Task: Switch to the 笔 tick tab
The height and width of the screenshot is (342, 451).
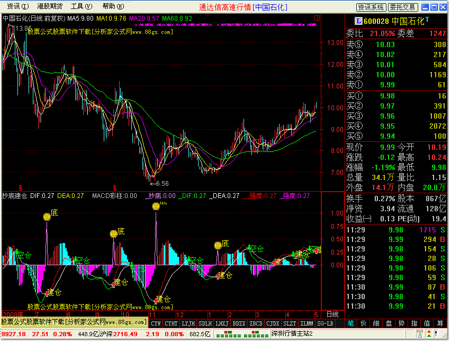Action: pos(351,323)
